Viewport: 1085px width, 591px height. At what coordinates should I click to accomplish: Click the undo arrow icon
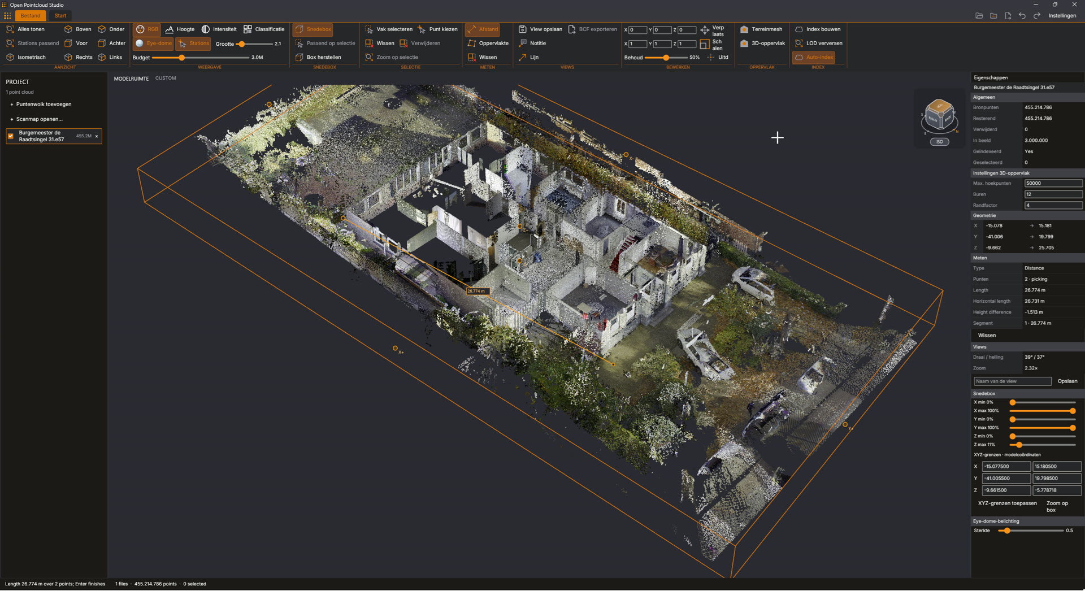[1022, 16]
